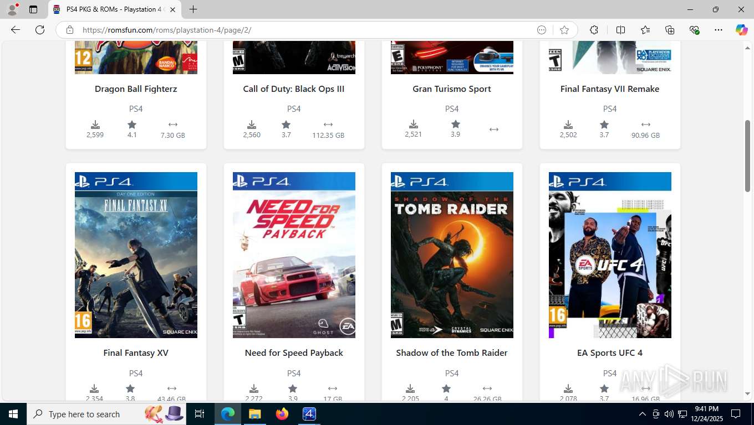The width and height of the screenshot is (754, 425).
Task: Click the 90.96 GB size text
Action: (x=646, y=135)
